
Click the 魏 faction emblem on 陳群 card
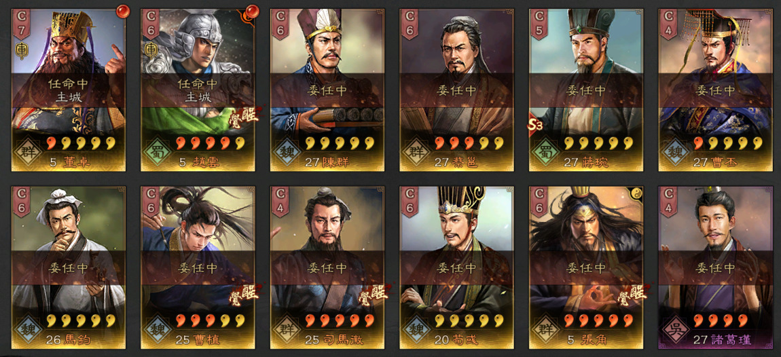click(287, 151)
